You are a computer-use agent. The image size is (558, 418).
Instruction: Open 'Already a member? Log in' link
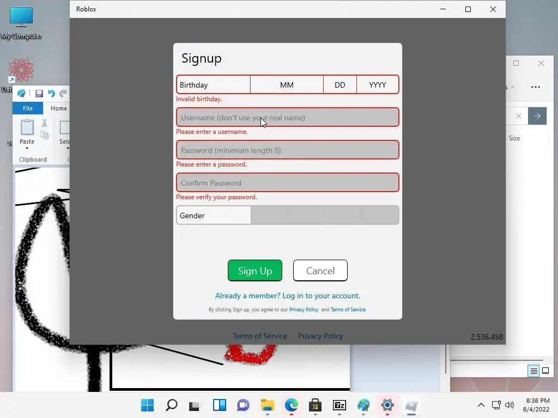coord(288,296)
